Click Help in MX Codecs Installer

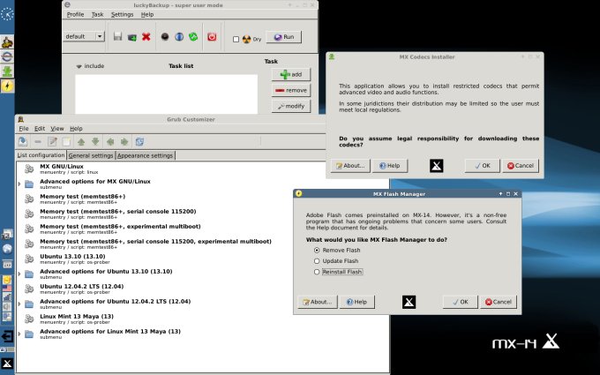coord(389,166)
